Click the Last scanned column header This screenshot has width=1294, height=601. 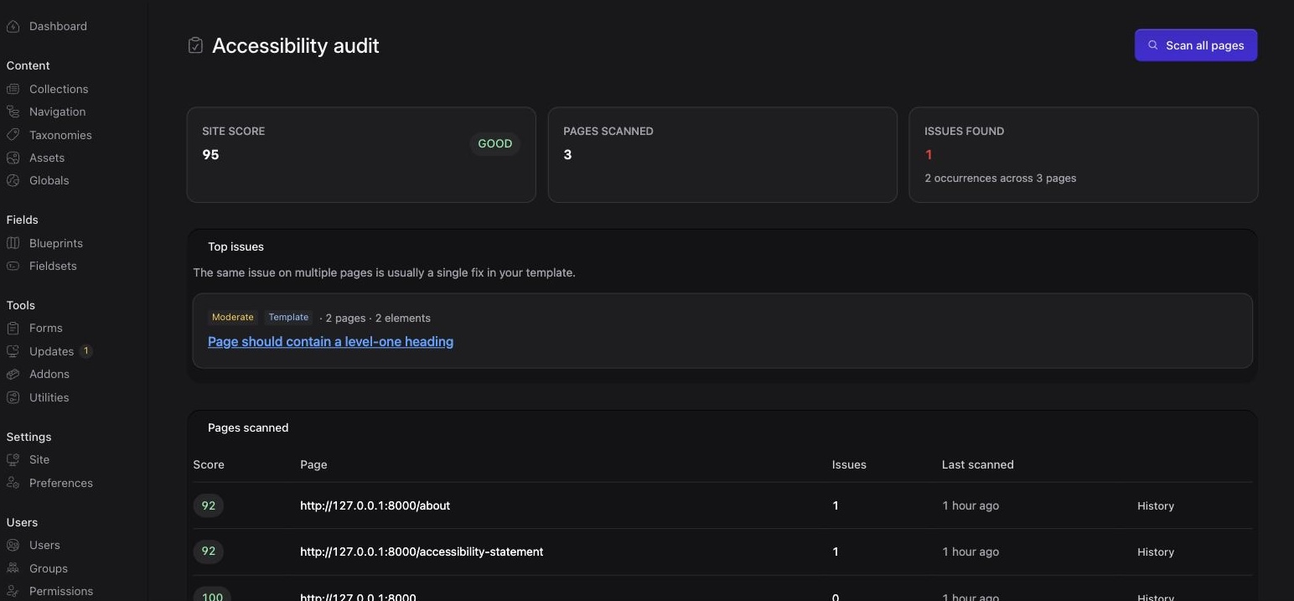pos(977,464)
